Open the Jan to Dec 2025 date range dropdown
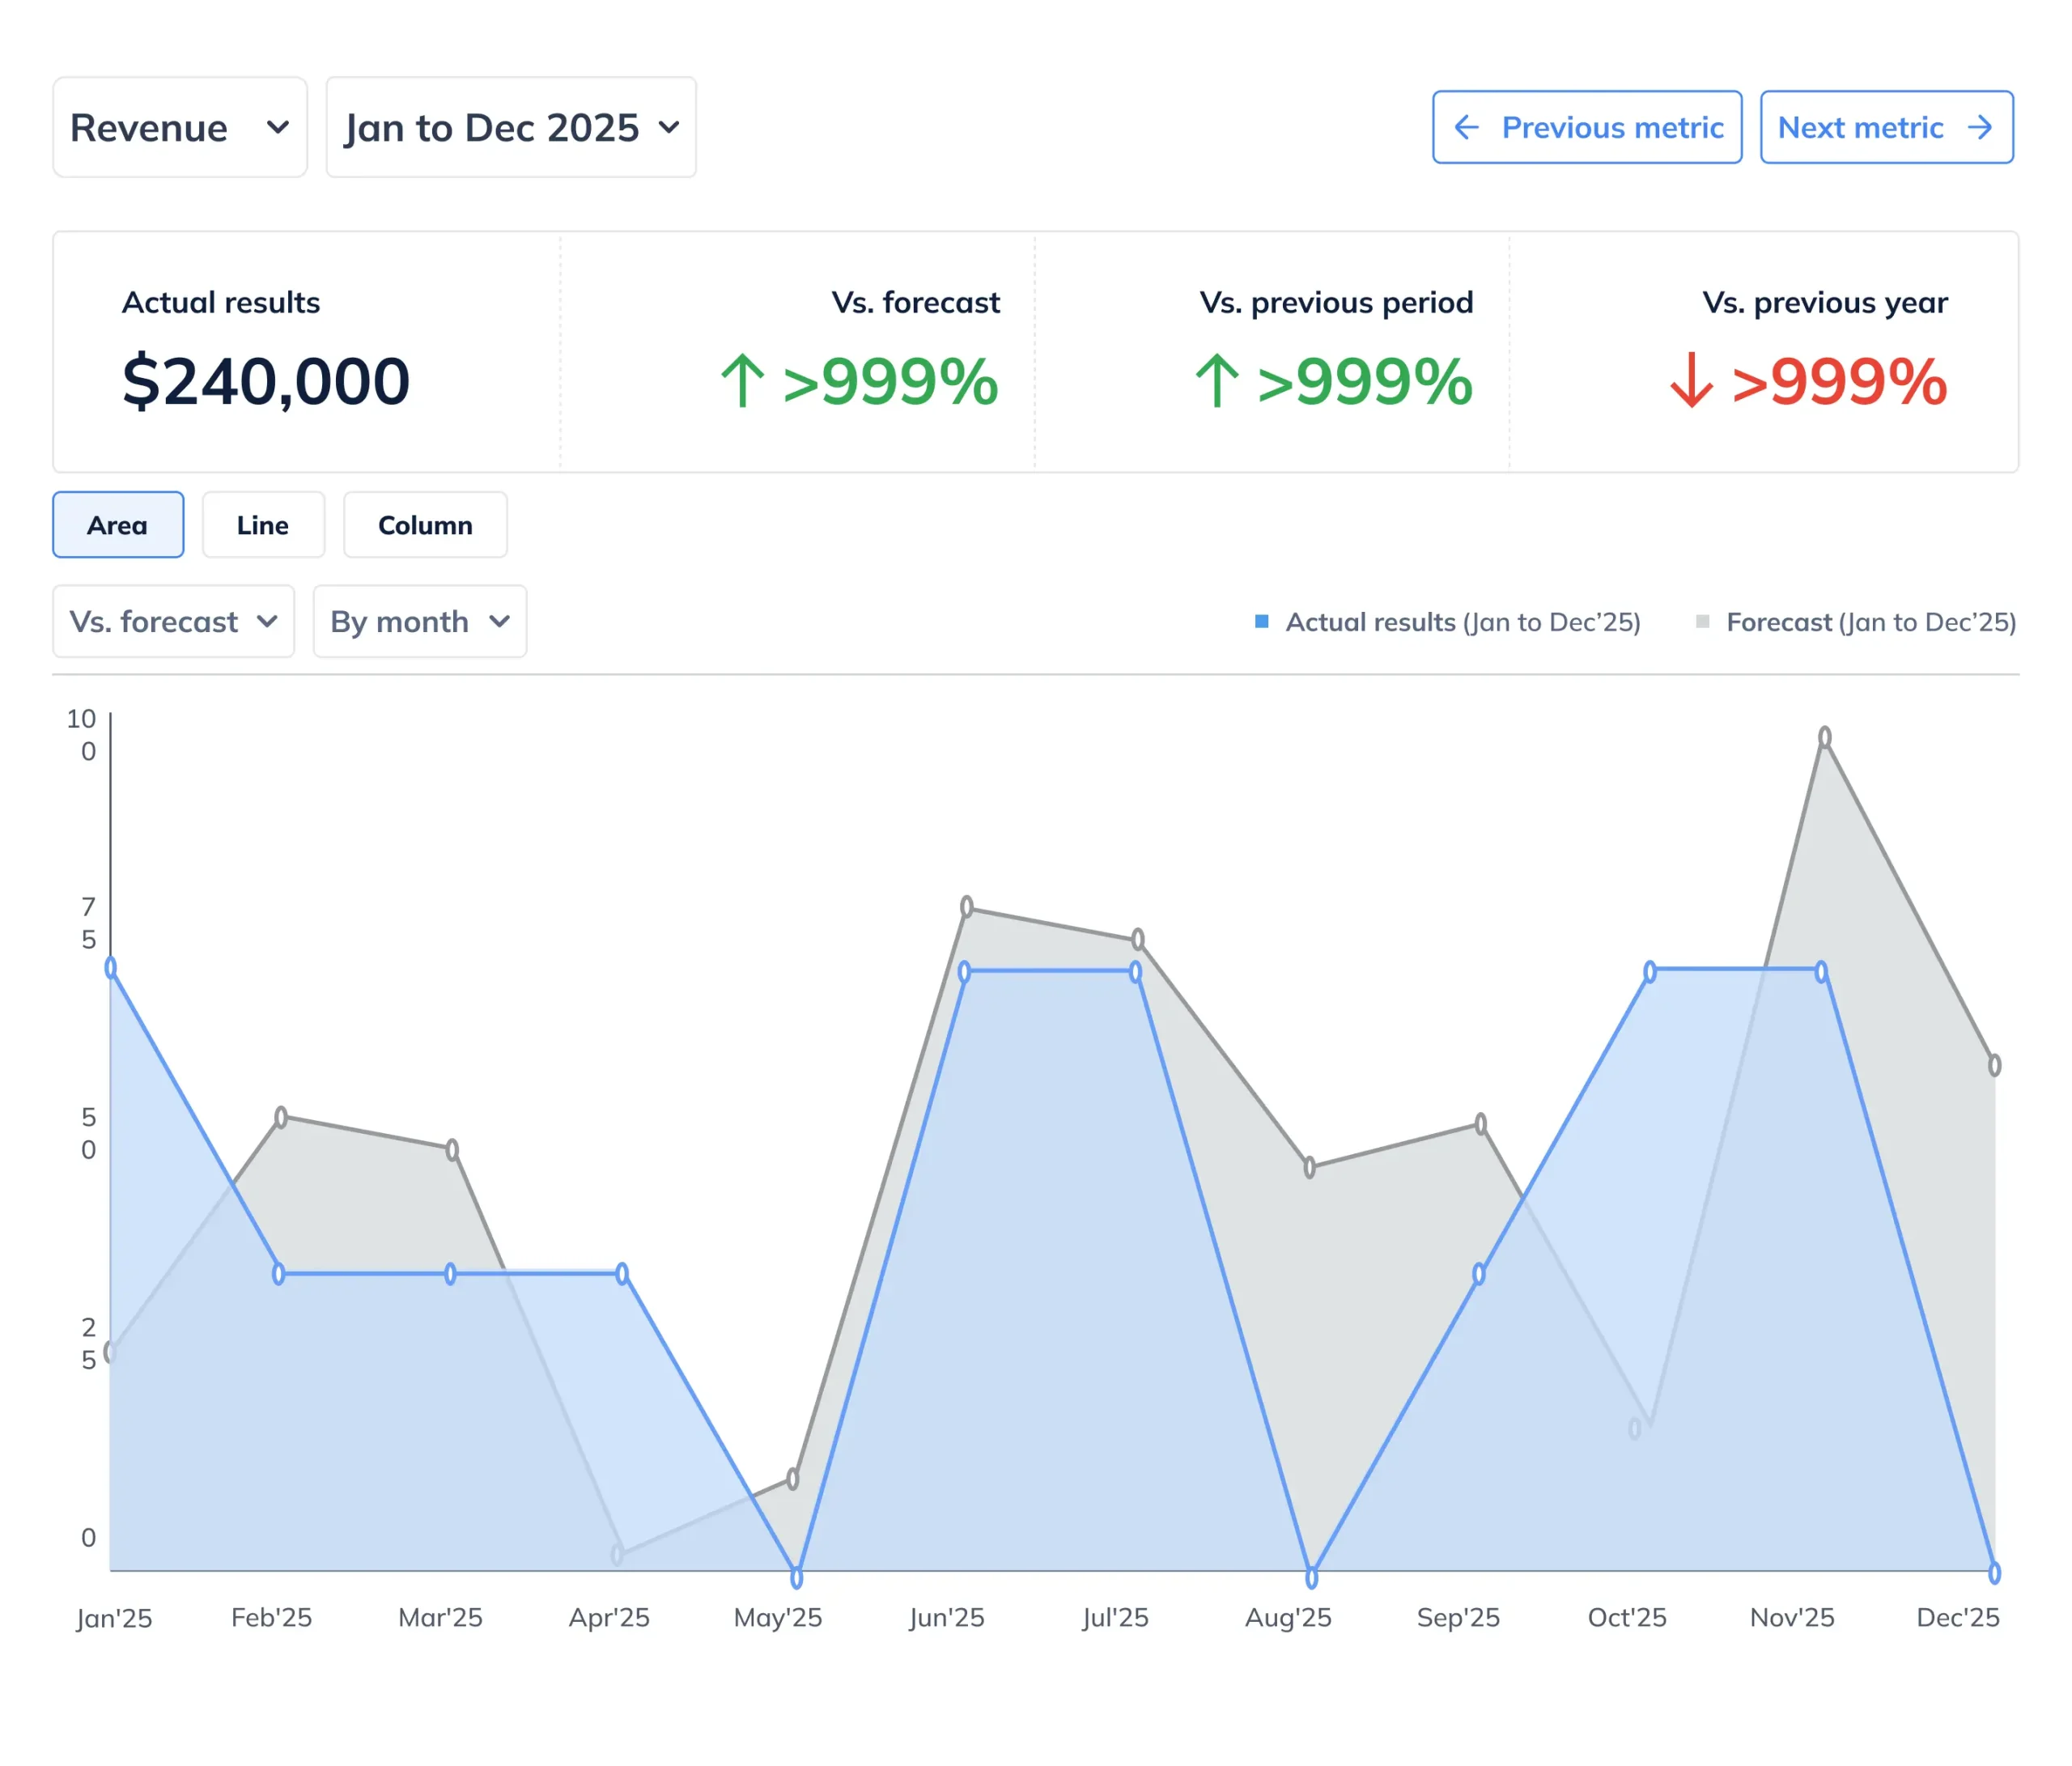2072x1766 pixels. tap(511, 127)
